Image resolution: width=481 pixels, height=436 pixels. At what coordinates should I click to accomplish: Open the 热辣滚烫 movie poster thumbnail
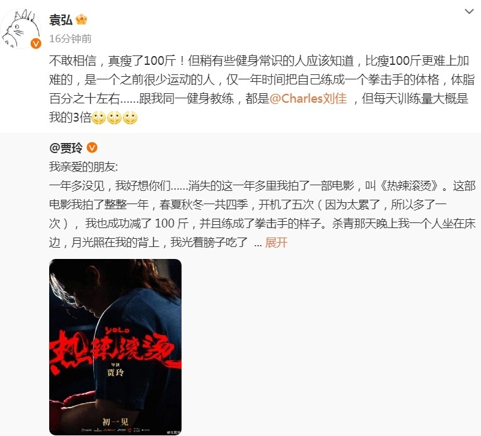point(115,347)
